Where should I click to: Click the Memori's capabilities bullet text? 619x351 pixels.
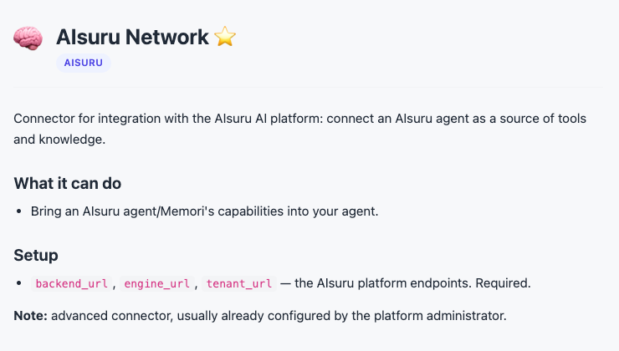[204, 211]
